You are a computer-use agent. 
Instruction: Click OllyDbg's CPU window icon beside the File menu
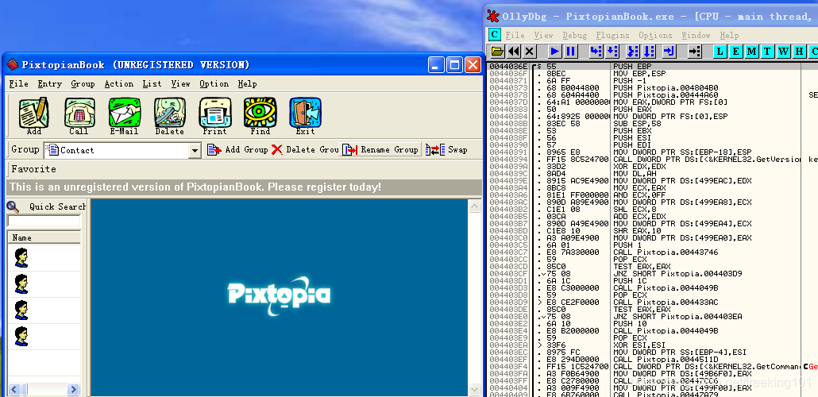[495, 35]
